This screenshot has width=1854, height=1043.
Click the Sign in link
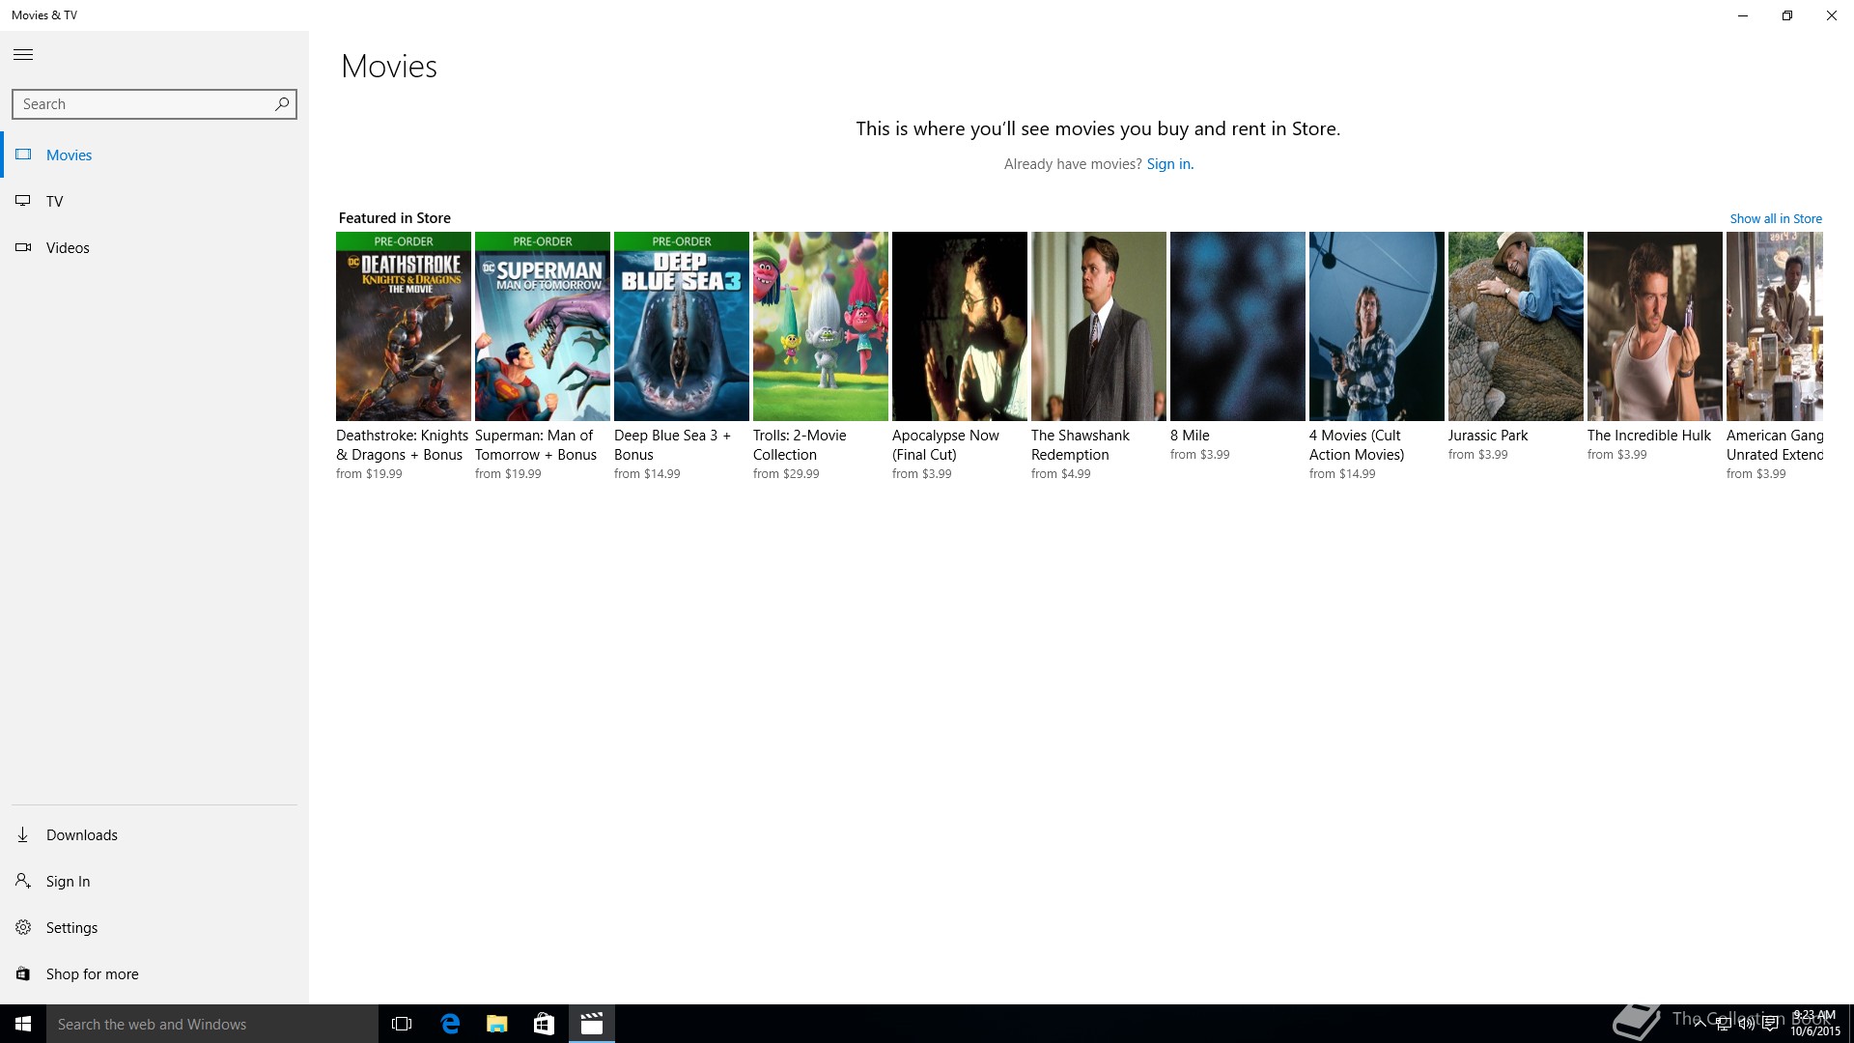coord(1169,164)
